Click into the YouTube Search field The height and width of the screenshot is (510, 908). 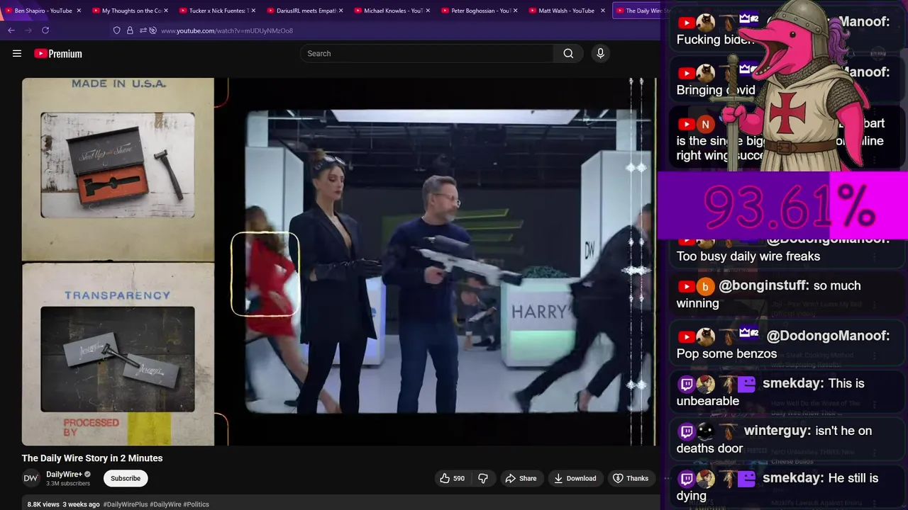[x=426, y=53]
